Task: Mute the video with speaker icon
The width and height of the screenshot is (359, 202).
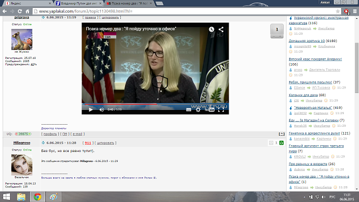Action: [x=101, y=110]
